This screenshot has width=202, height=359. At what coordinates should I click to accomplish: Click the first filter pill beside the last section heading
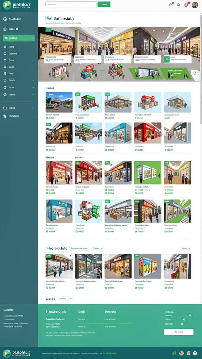pyautogui.click(x=79, y=248)
